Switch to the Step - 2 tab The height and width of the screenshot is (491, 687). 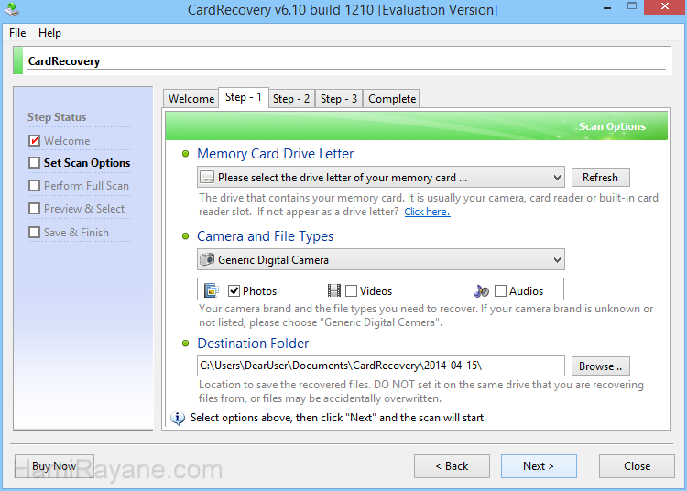pyautogui.click(x=291, y=99)
